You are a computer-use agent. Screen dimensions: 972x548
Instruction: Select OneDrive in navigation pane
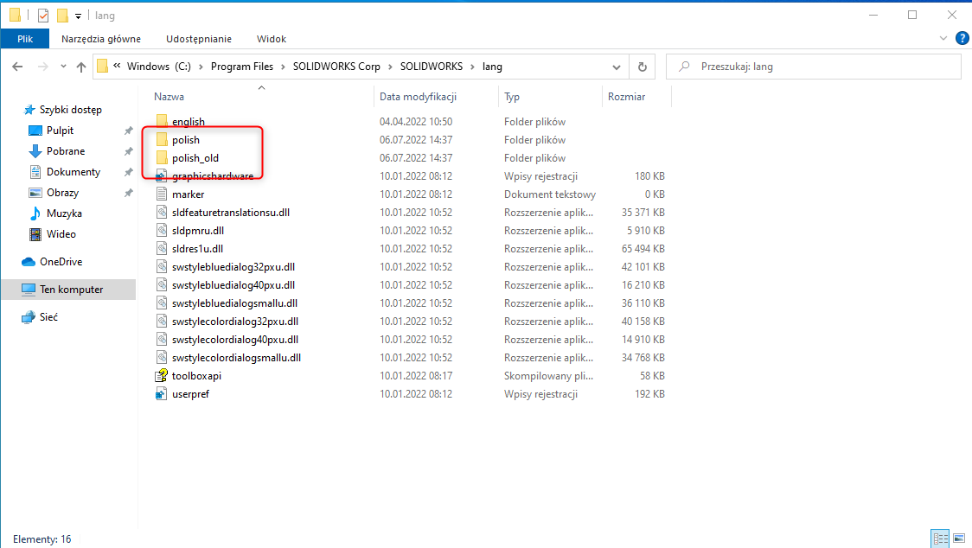[x=61, y=262]
